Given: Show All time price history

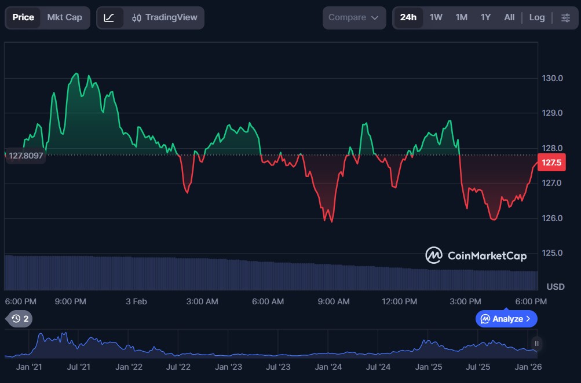Looking at the screenshot, I should [509, 17].
